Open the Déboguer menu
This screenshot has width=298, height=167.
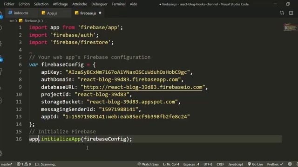(x=99, y=4)
